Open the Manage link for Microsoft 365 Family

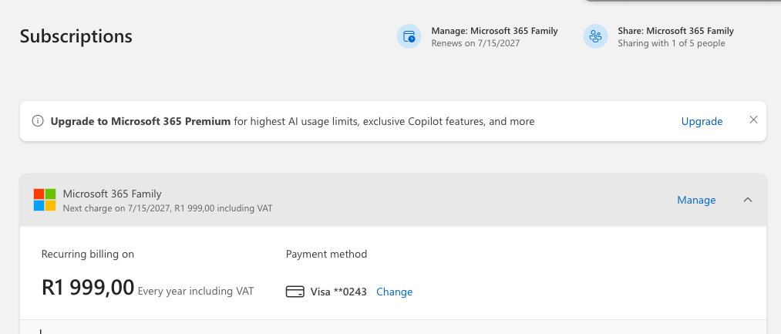pyautogui.click(x=696, y=200)
